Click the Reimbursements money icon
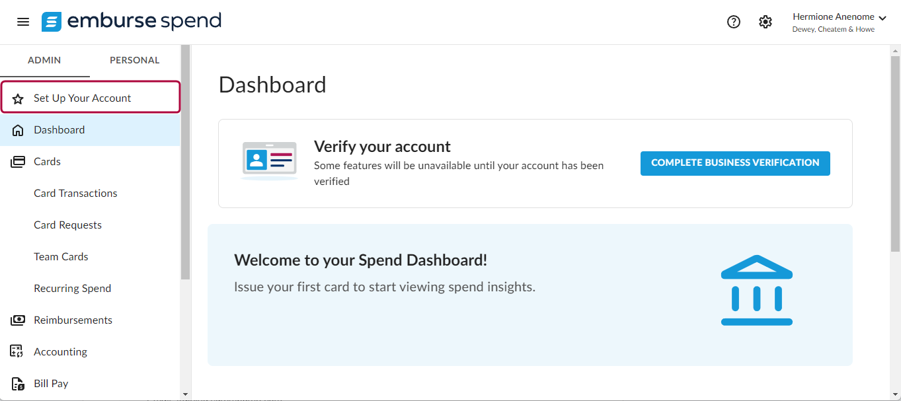 [18, 320]
